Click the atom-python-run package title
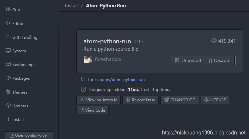This screenshot has height=139, width=249. click(107, 41)
